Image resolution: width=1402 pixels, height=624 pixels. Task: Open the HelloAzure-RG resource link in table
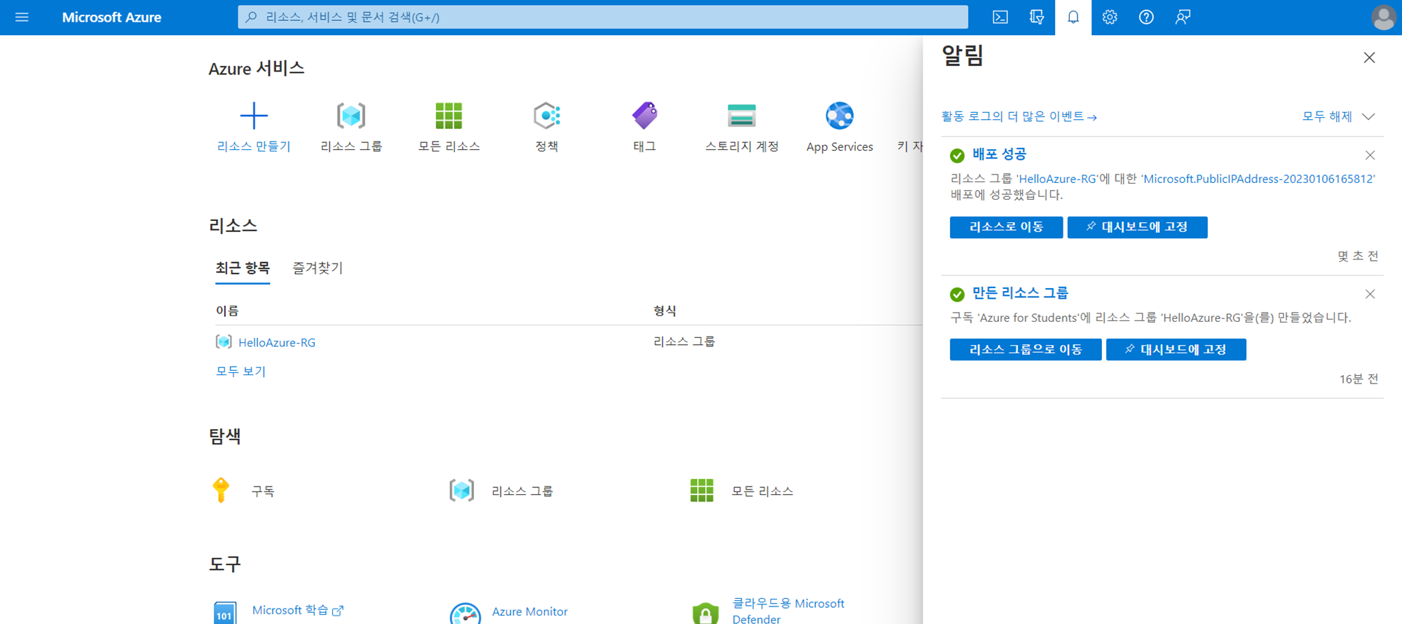277,342
